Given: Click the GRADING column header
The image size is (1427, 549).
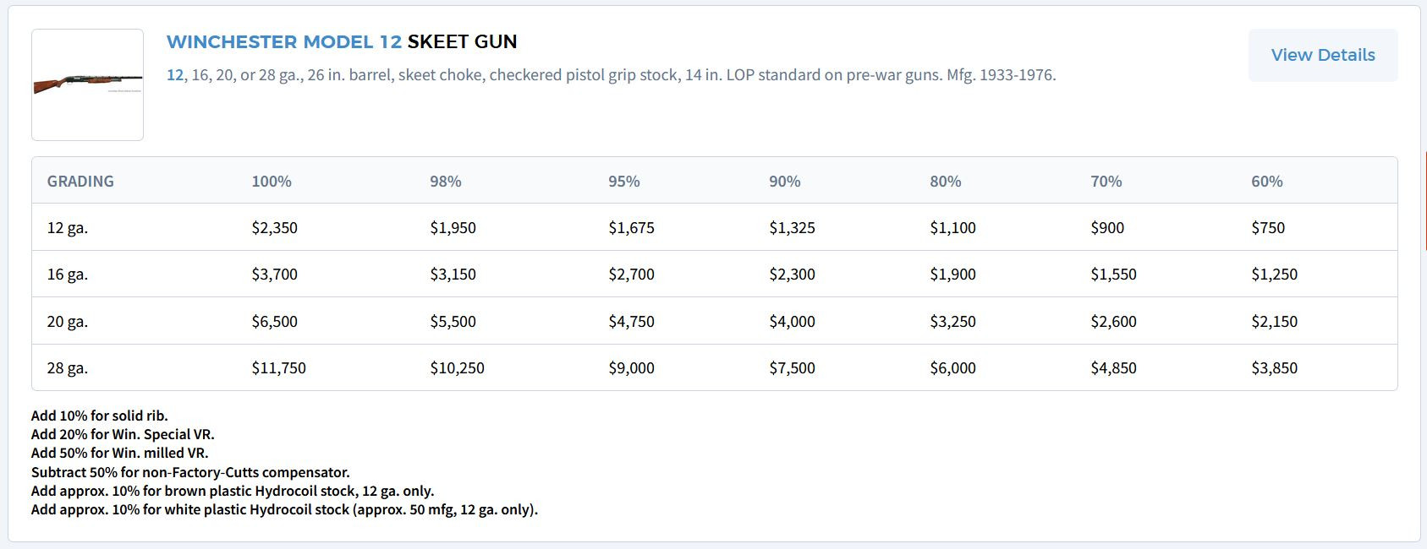Looking at the screenshot, I should [x=80, y=181].
